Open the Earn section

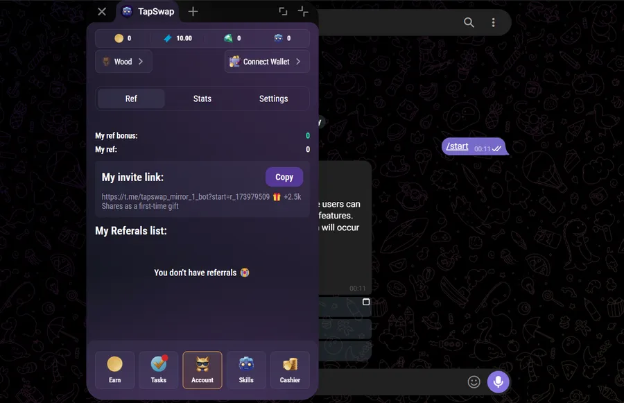114,370
